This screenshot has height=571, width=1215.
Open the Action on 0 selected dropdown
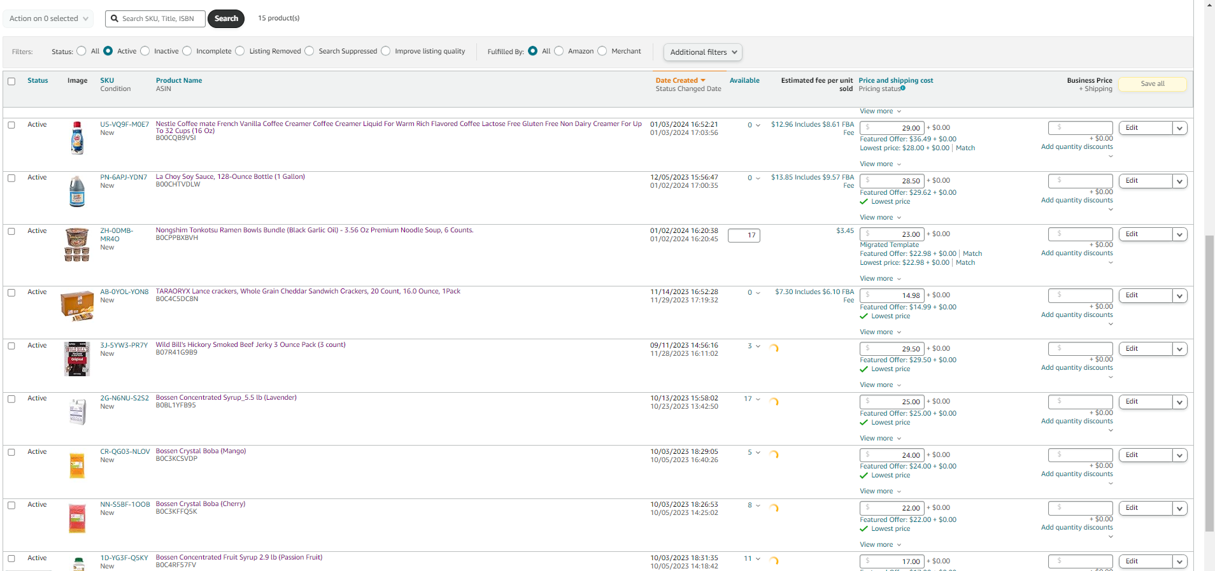pos(48,18)
